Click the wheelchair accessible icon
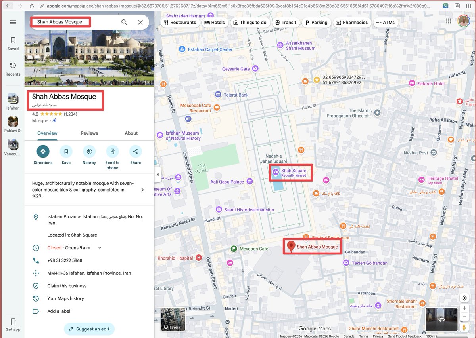This screenshot has height=338, width=476. (x=54, y=121)
